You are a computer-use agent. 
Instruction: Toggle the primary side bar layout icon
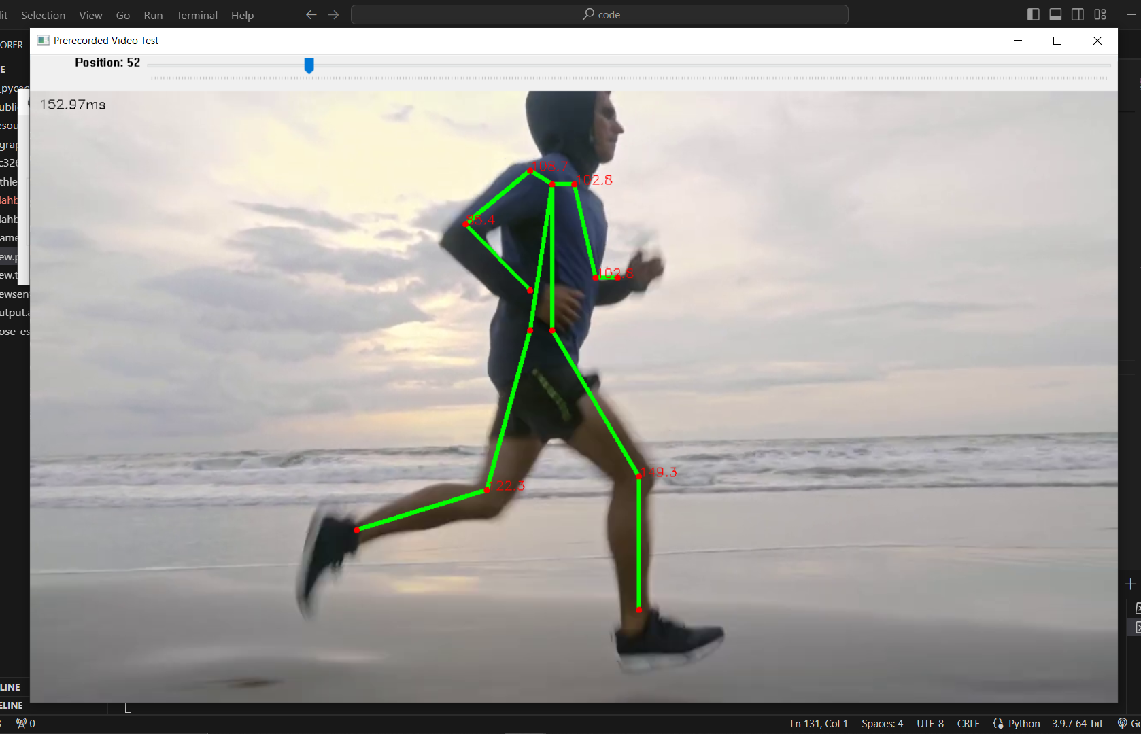click(1033, 14)
